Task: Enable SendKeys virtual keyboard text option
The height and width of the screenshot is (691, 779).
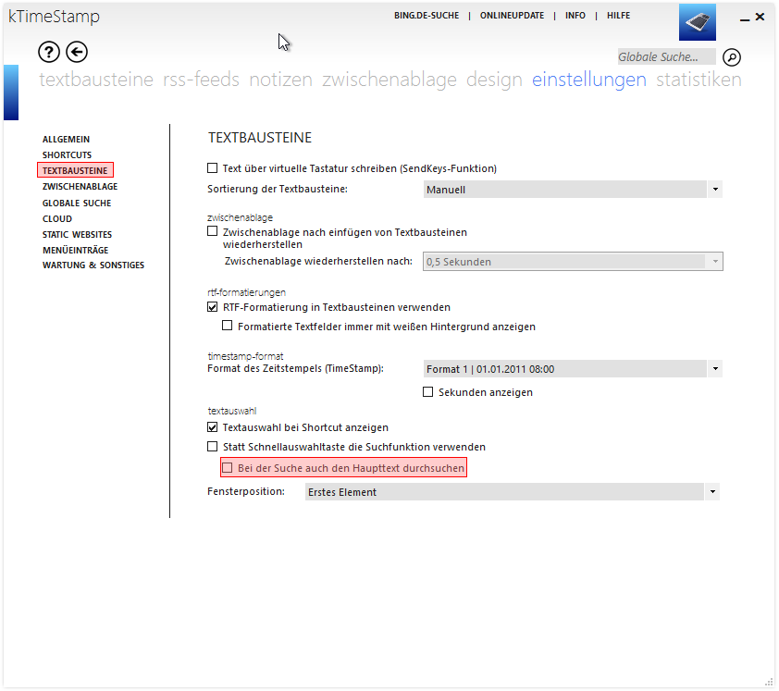Action: 213,168
